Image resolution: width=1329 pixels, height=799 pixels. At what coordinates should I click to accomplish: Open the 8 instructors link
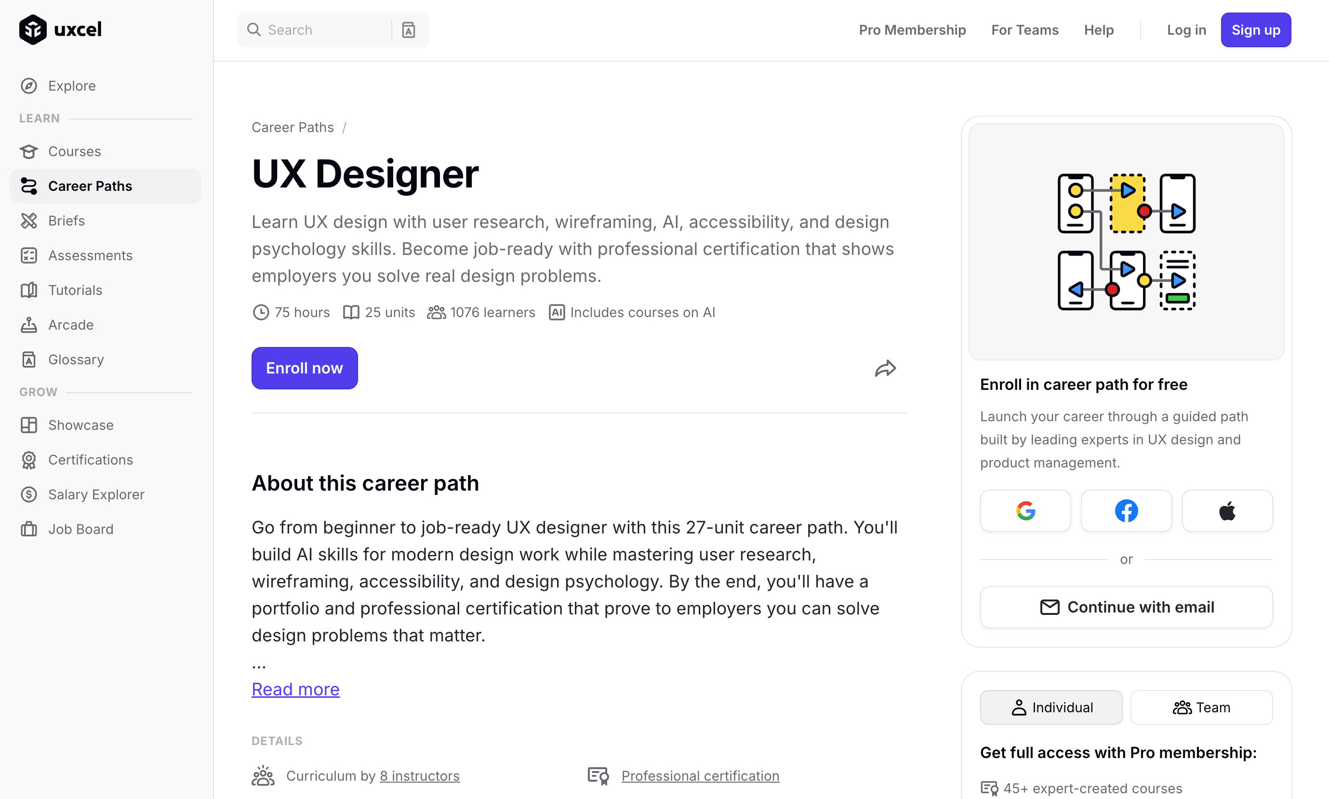pos(419,776)
